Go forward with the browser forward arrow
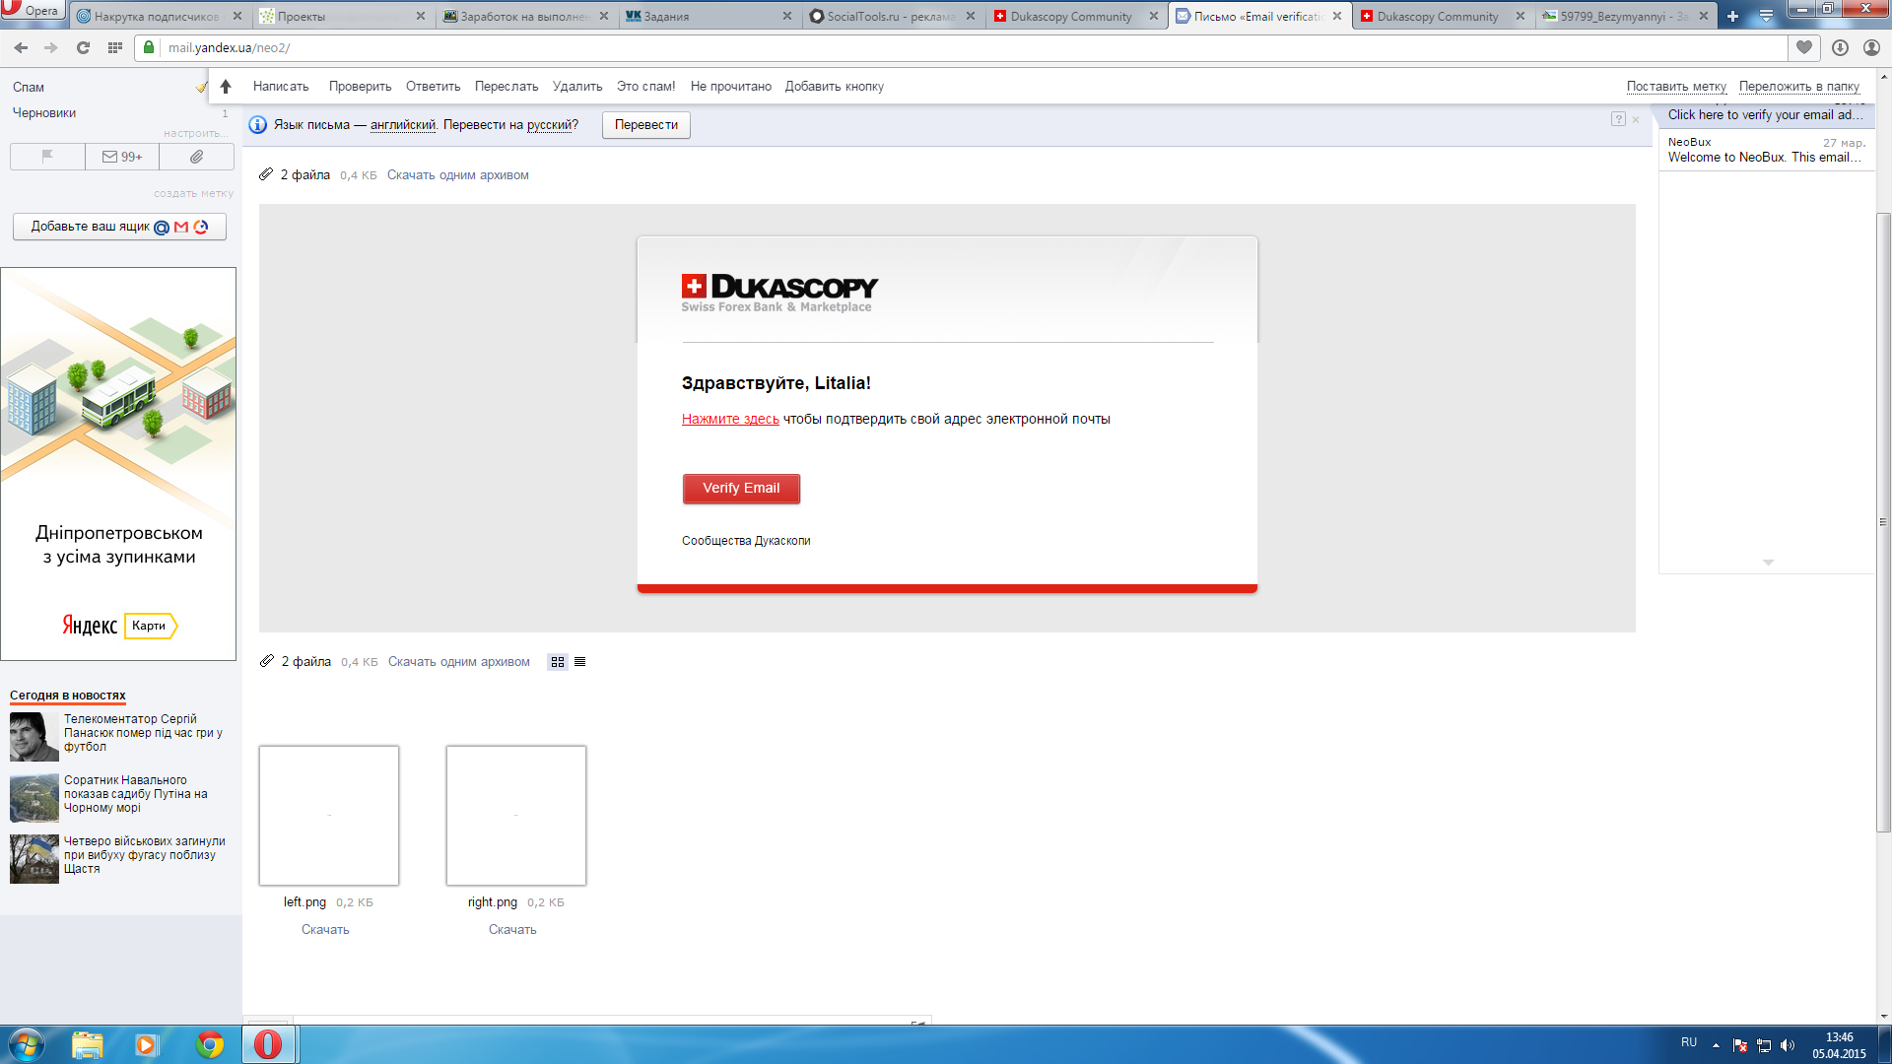The image size is (1892, 1064). point(51,47)
